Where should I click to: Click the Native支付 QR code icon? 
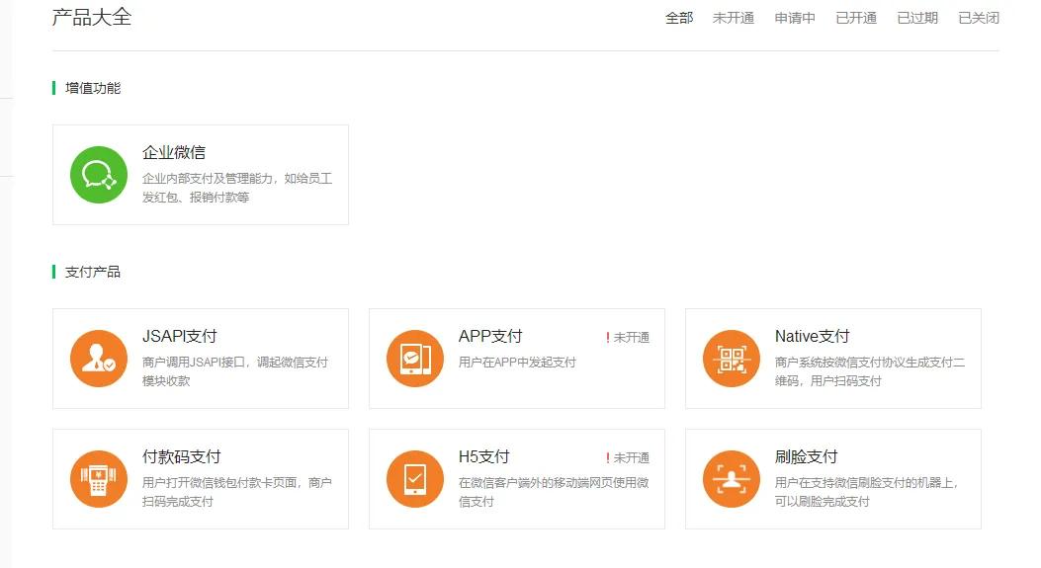[732, 359]
